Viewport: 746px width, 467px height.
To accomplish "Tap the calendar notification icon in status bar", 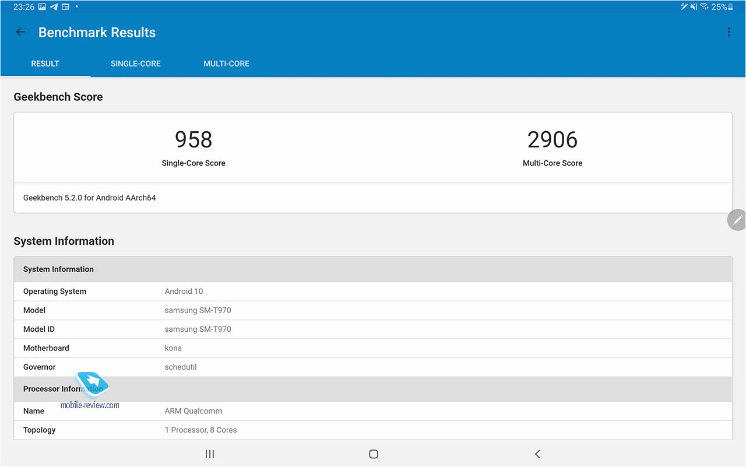I will coord(65,7).
